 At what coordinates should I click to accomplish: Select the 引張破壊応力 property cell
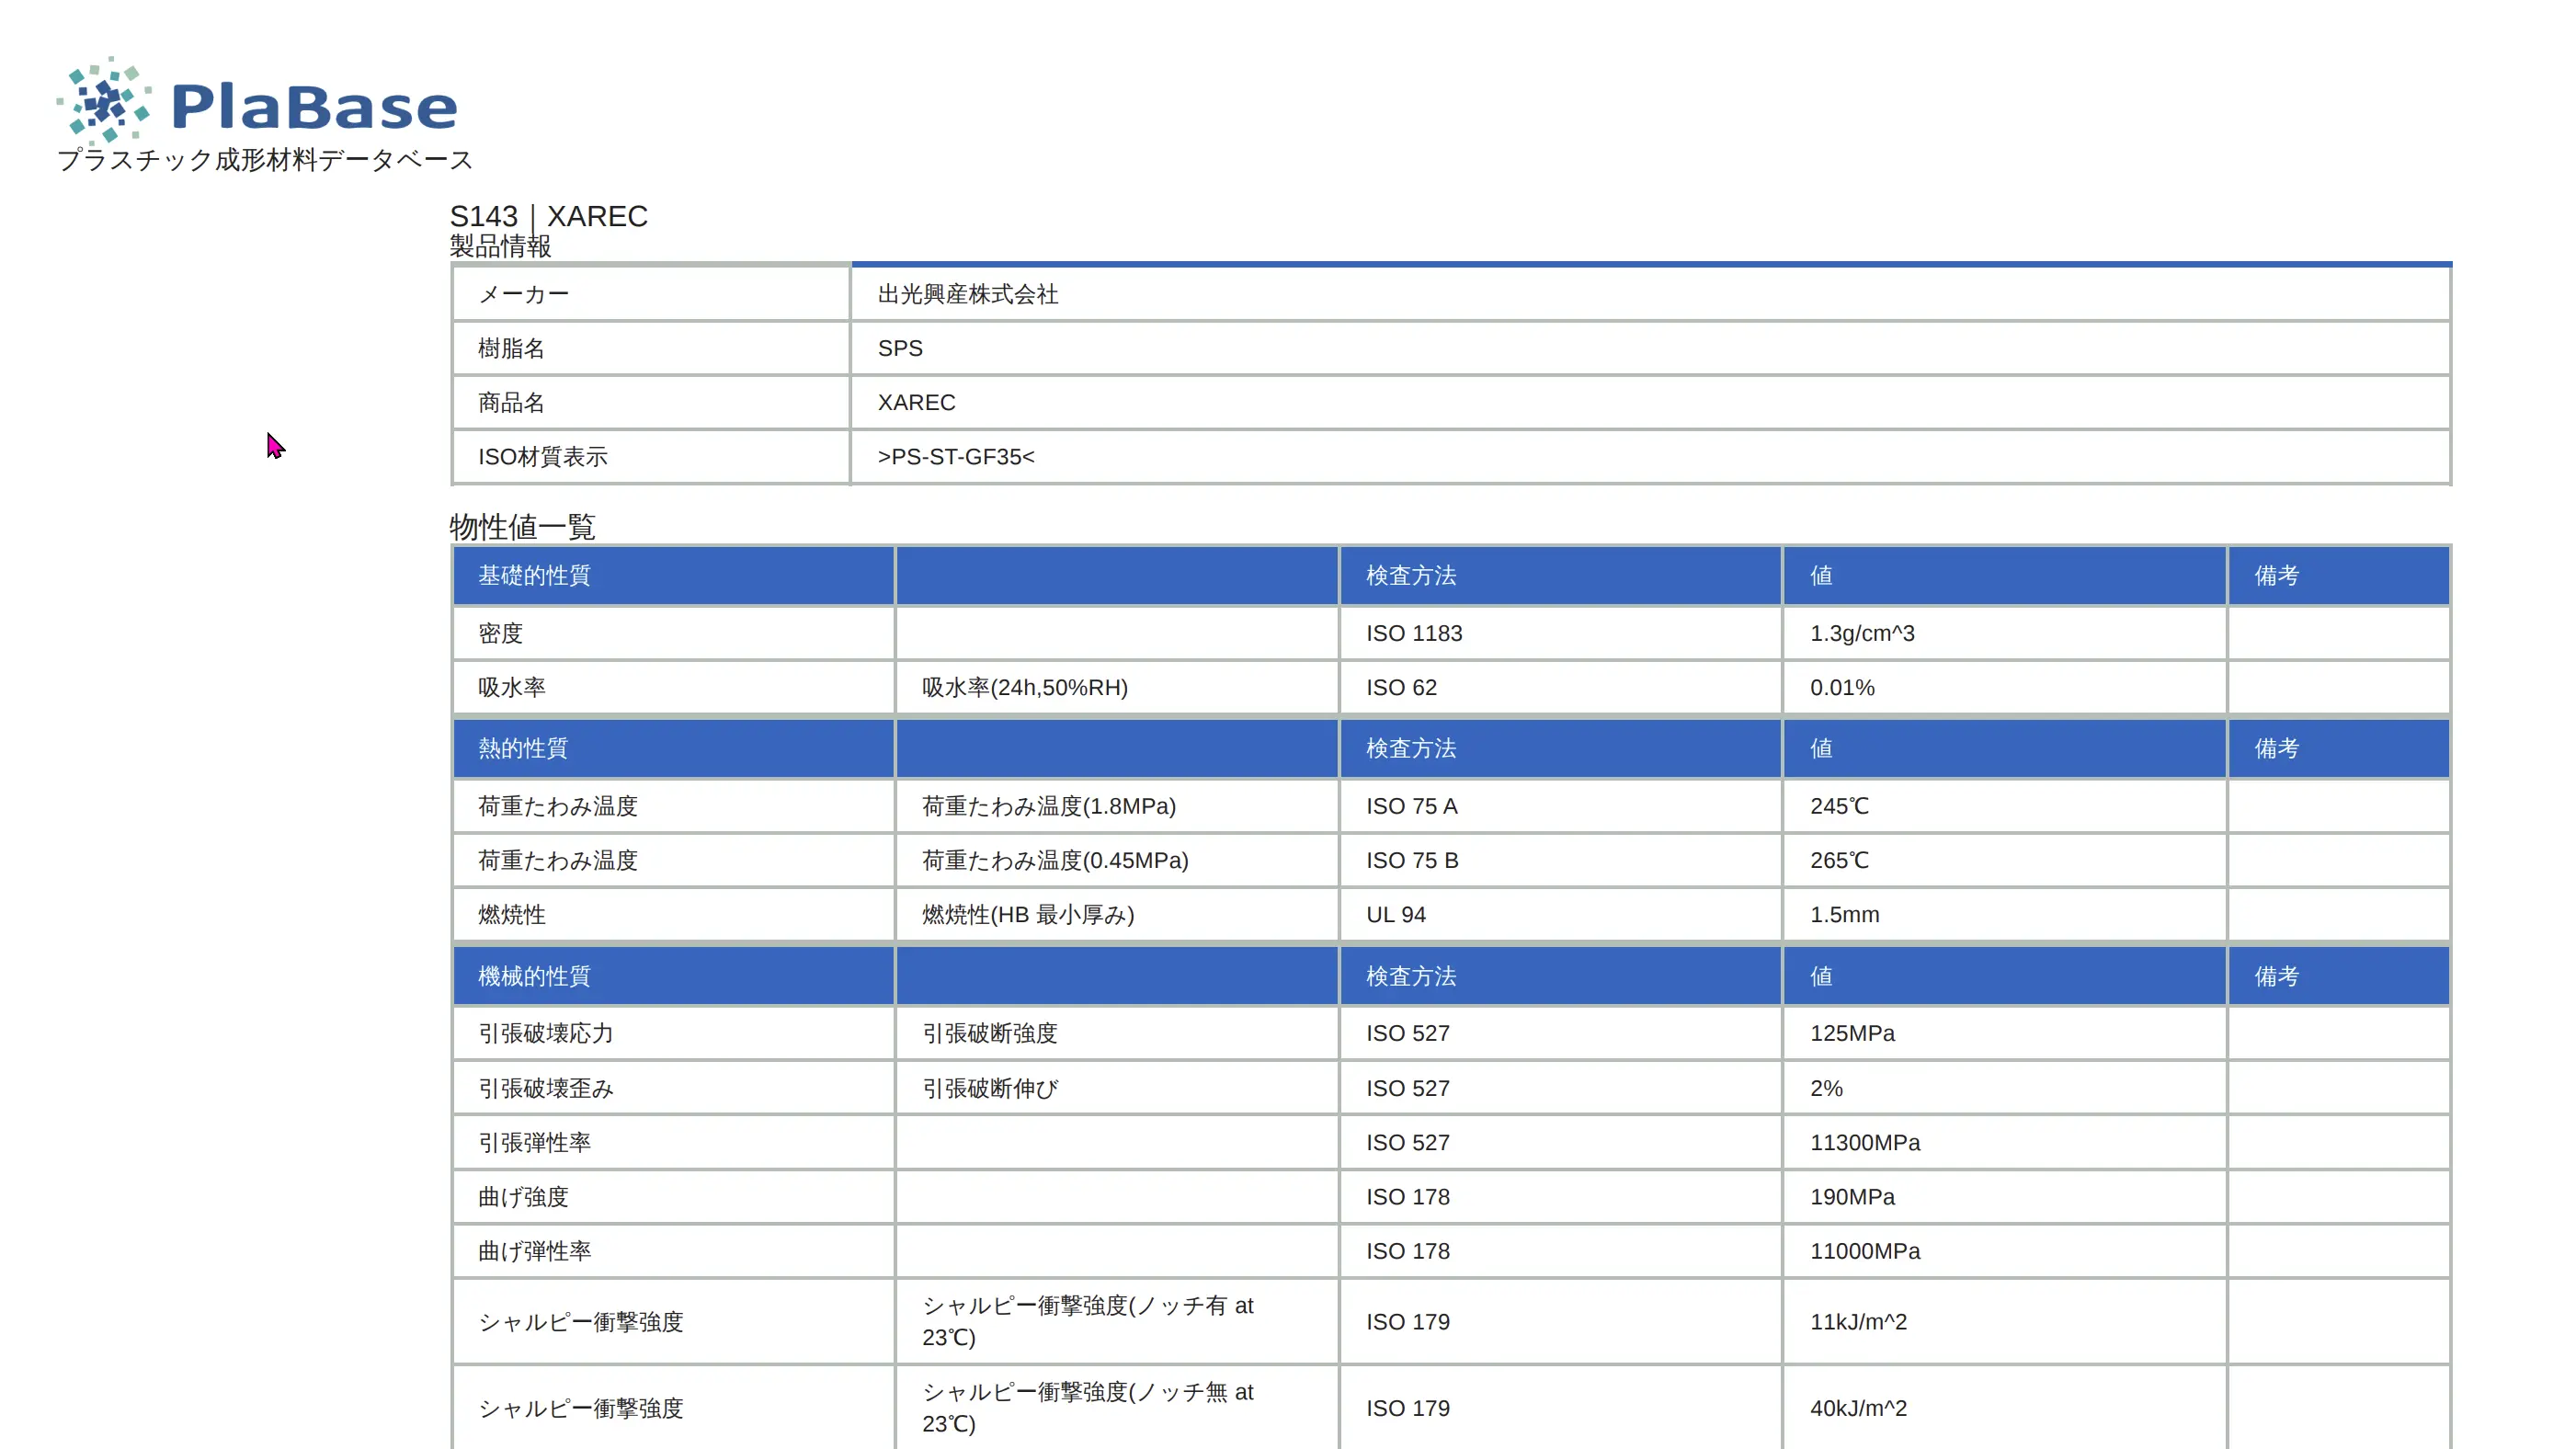(673, 1033)
